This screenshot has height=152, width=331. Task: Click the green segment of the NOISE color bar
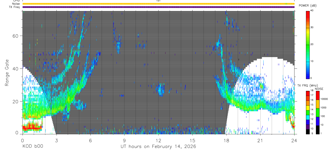318,113
